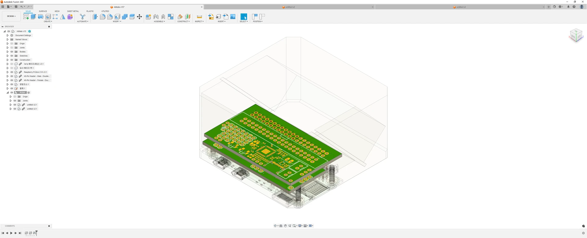Click the ViewCube in the top-right corner
587x238 pixels.
[576, 36]
